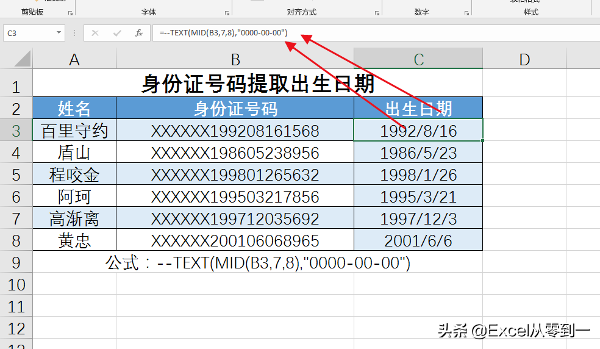Open the 字体 dialog launcher
Viewport: 600px width, 349px height.
click(x=227, y=13)
